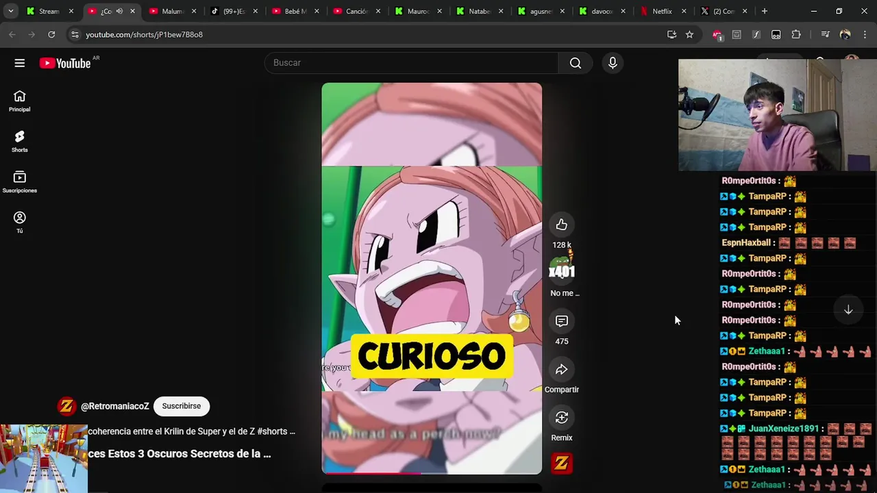Open the browser Extensions puzzle icon
The width and height of the screenshot is (877, 493).
point(796,34)
